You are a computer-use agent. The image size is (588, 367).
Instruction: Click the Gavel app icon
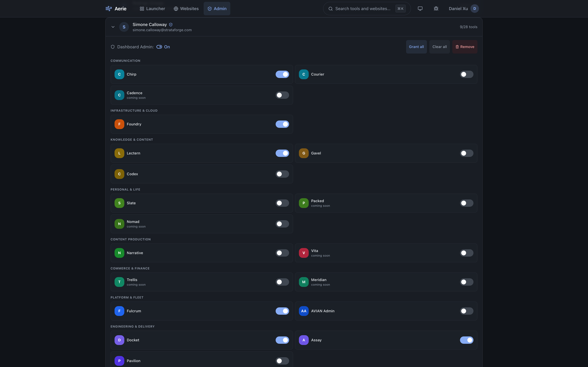pos(304,153)
